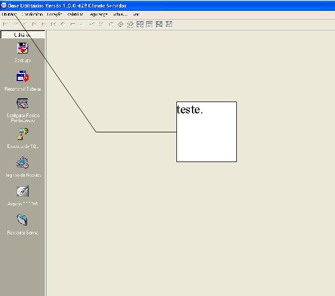Select the Utilitários sidebar header tab
The image size is (335, 296).
coord(23,35)
